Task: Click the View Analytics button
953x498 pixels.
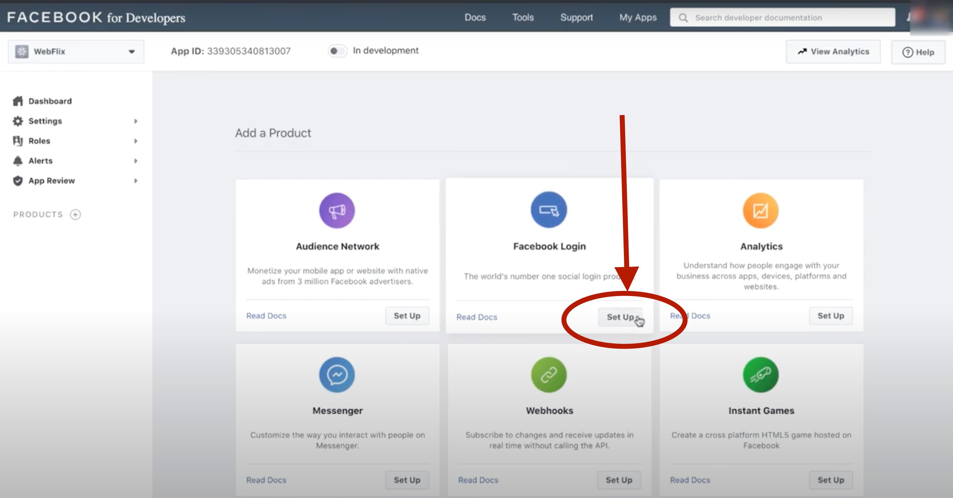Action: tap(833, 52)
